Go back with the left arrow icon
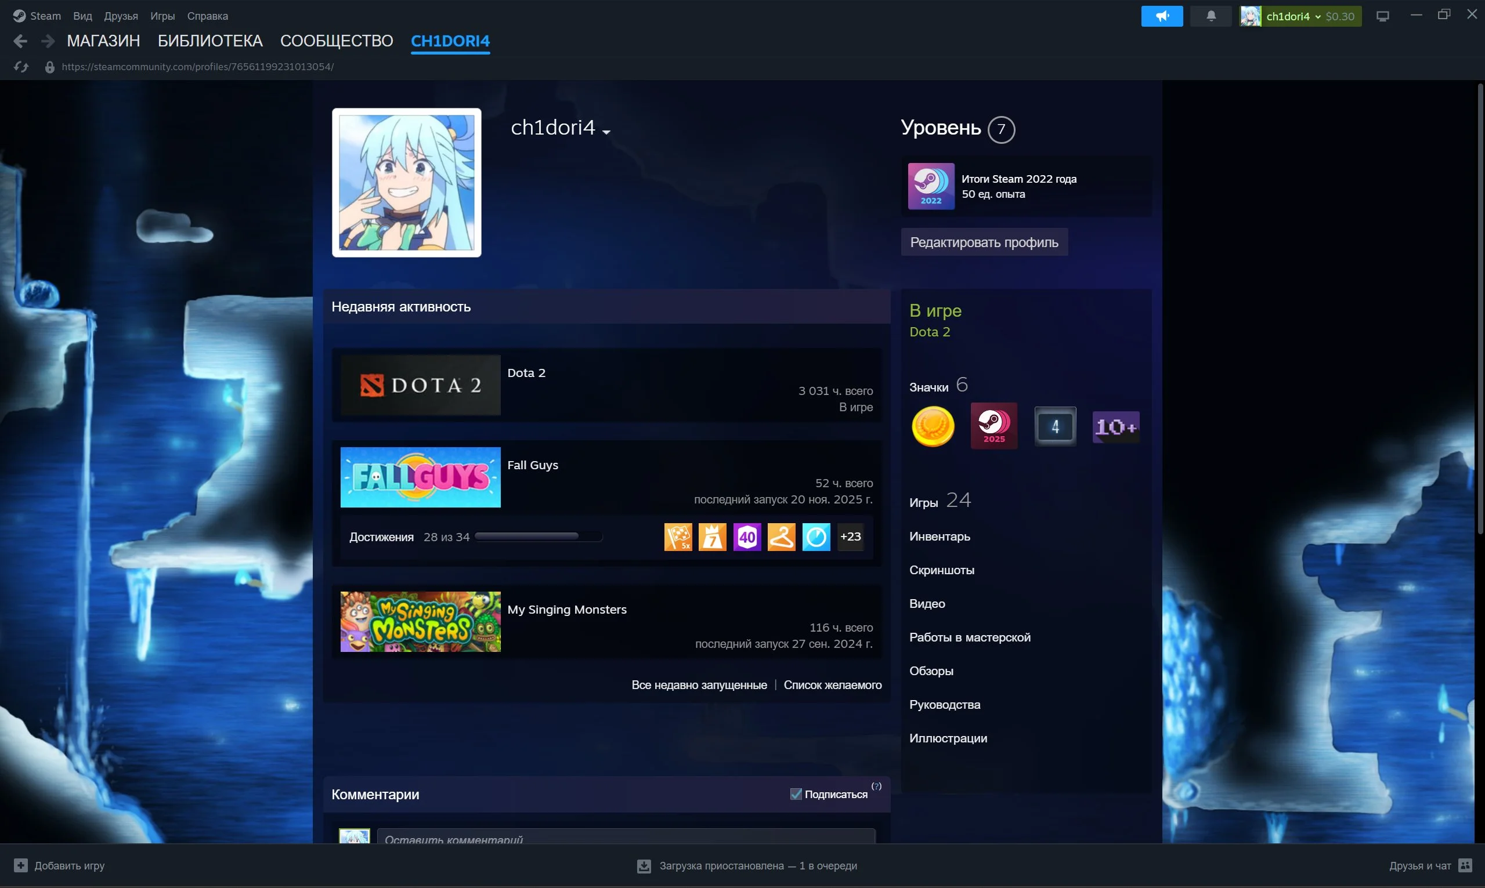The width and height of the screenshot is (1485, 888). click(20, 41)
